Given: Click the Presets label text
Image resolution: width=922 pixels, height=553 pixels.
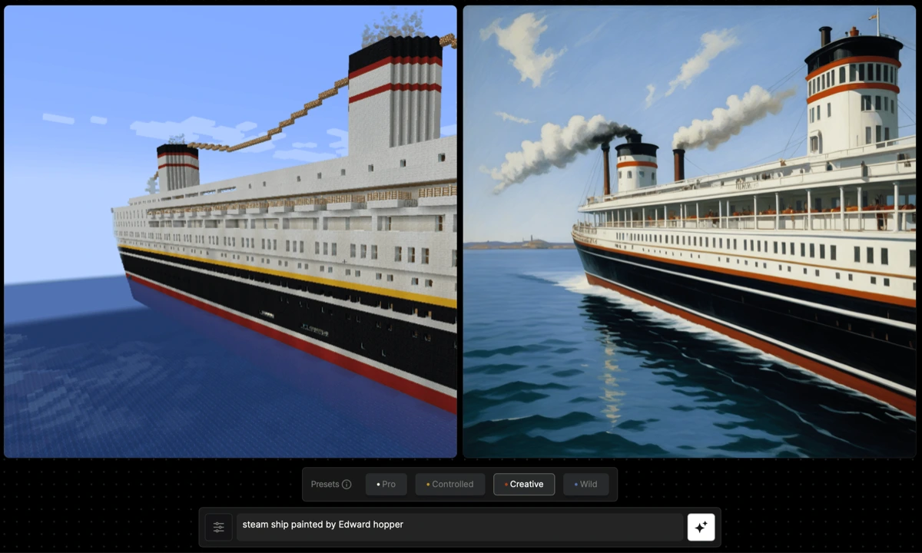Looking at the screenshot, I should point(324,485).
